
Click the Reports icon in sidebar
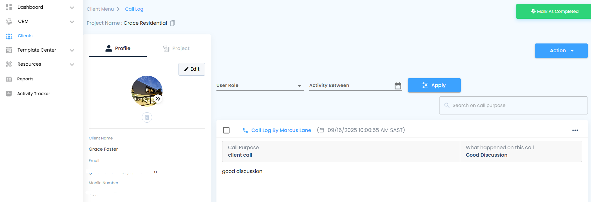pyautogui.click(x=9, y=79)
